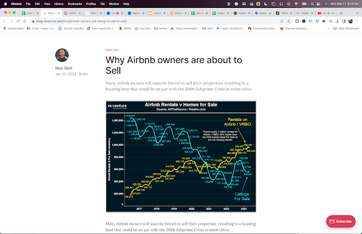Open the Extensions puzzle-piece icon
Viewport: 362px width, 234px height.
[324, 21]
